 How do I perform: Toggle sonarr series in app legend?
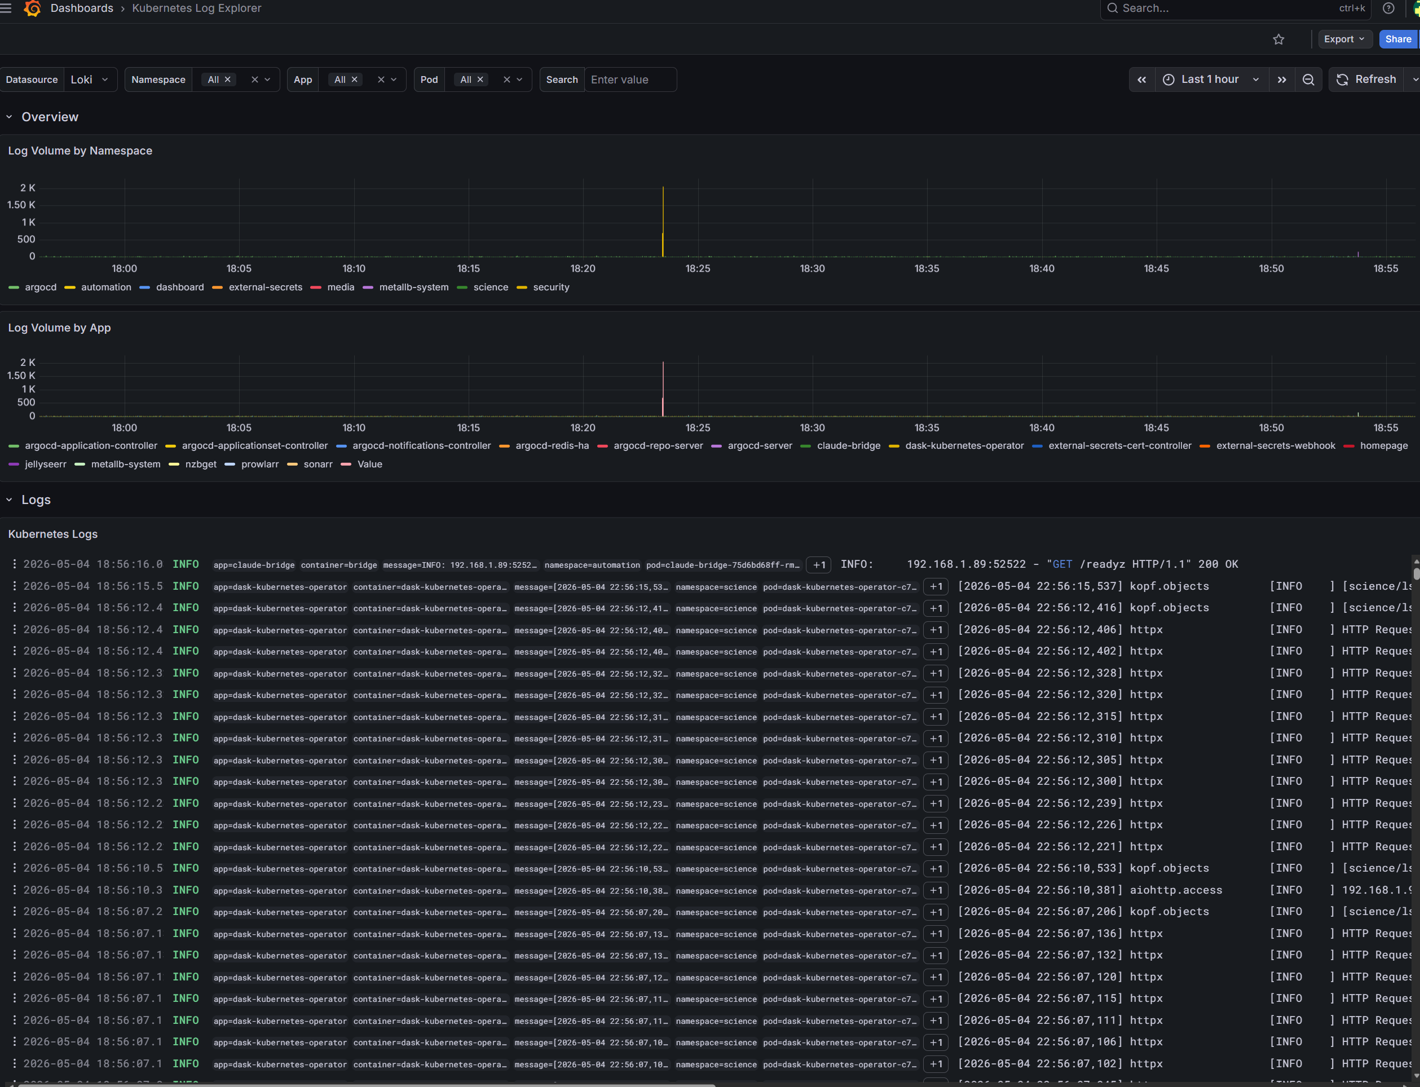[318, 465]
